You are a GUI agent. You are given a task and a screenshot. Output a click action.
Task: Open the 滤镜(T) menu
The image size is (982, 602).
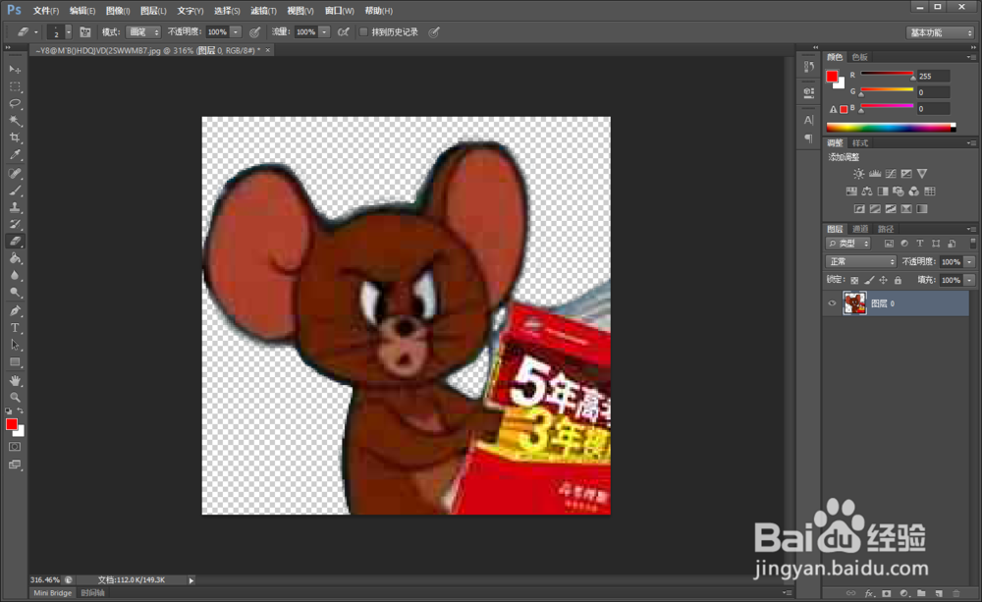tap(263, 11)
